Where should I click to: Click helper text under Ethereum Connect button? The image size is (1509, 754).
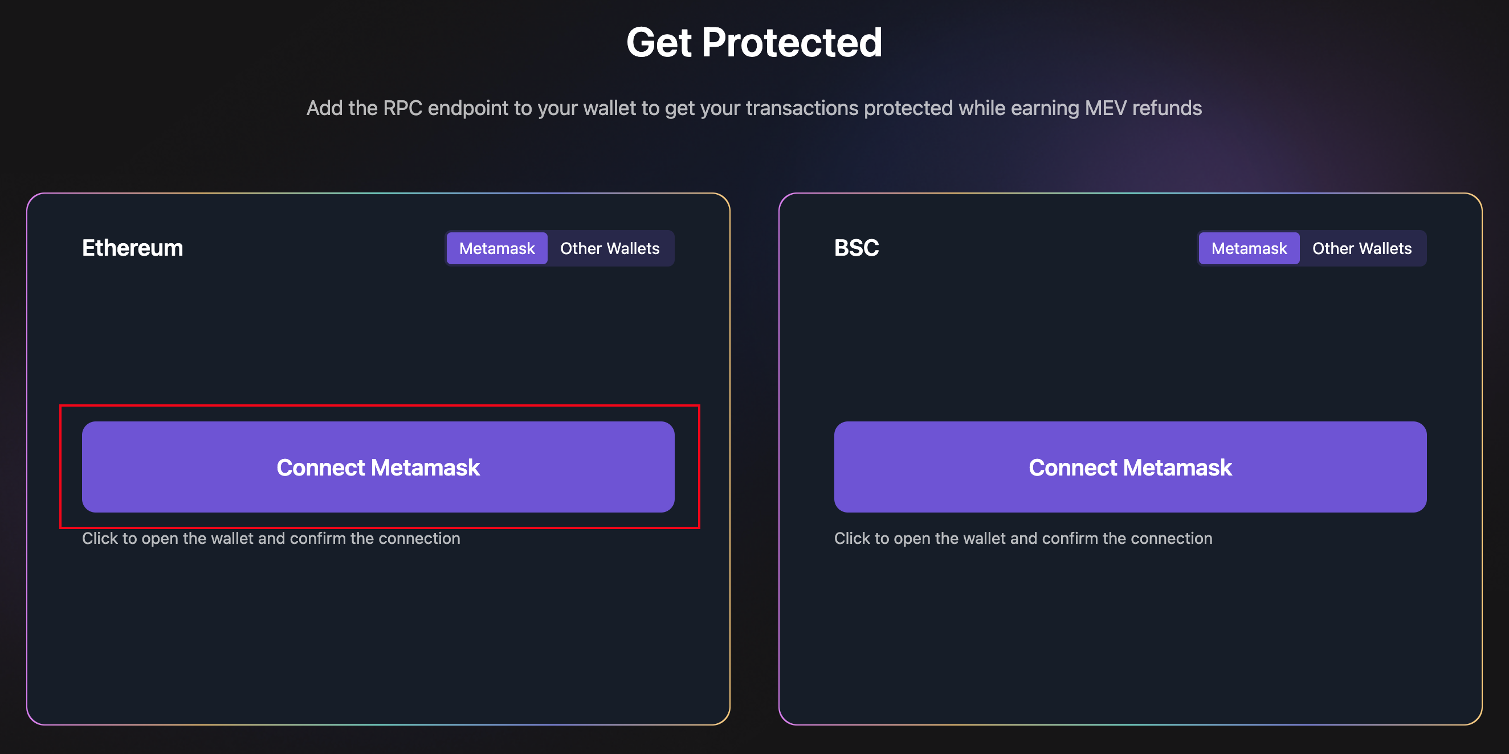pyautogui.click(x=271, y=539)
